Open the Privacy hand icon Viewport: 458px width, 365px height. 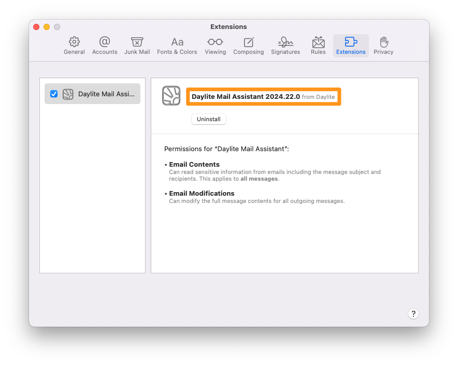pos(383,42)
